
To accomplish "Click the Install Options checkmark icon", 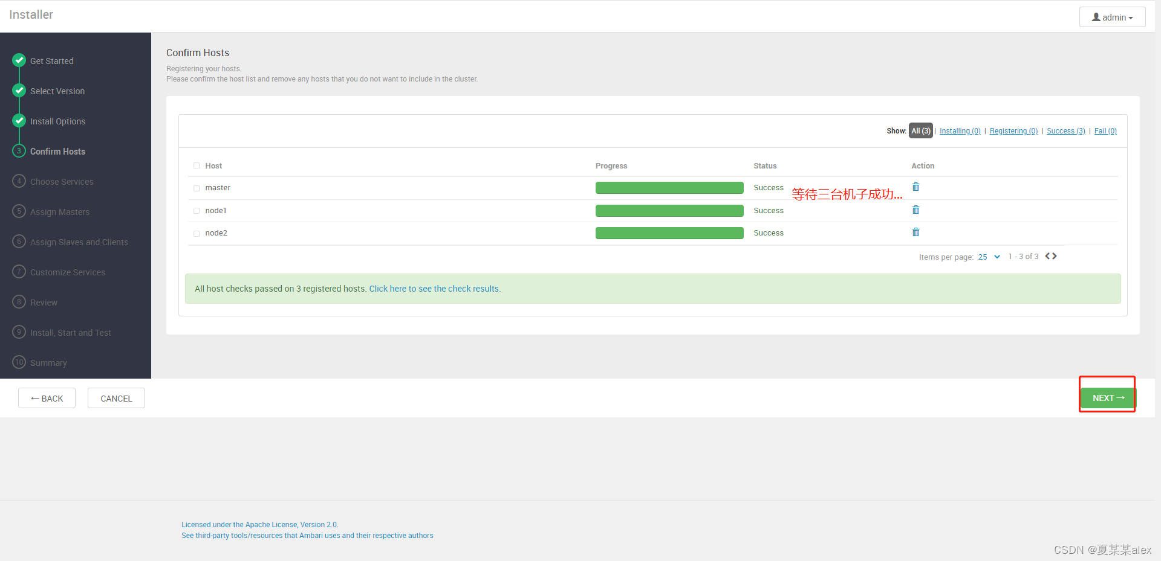I will [x=19, y=120].
